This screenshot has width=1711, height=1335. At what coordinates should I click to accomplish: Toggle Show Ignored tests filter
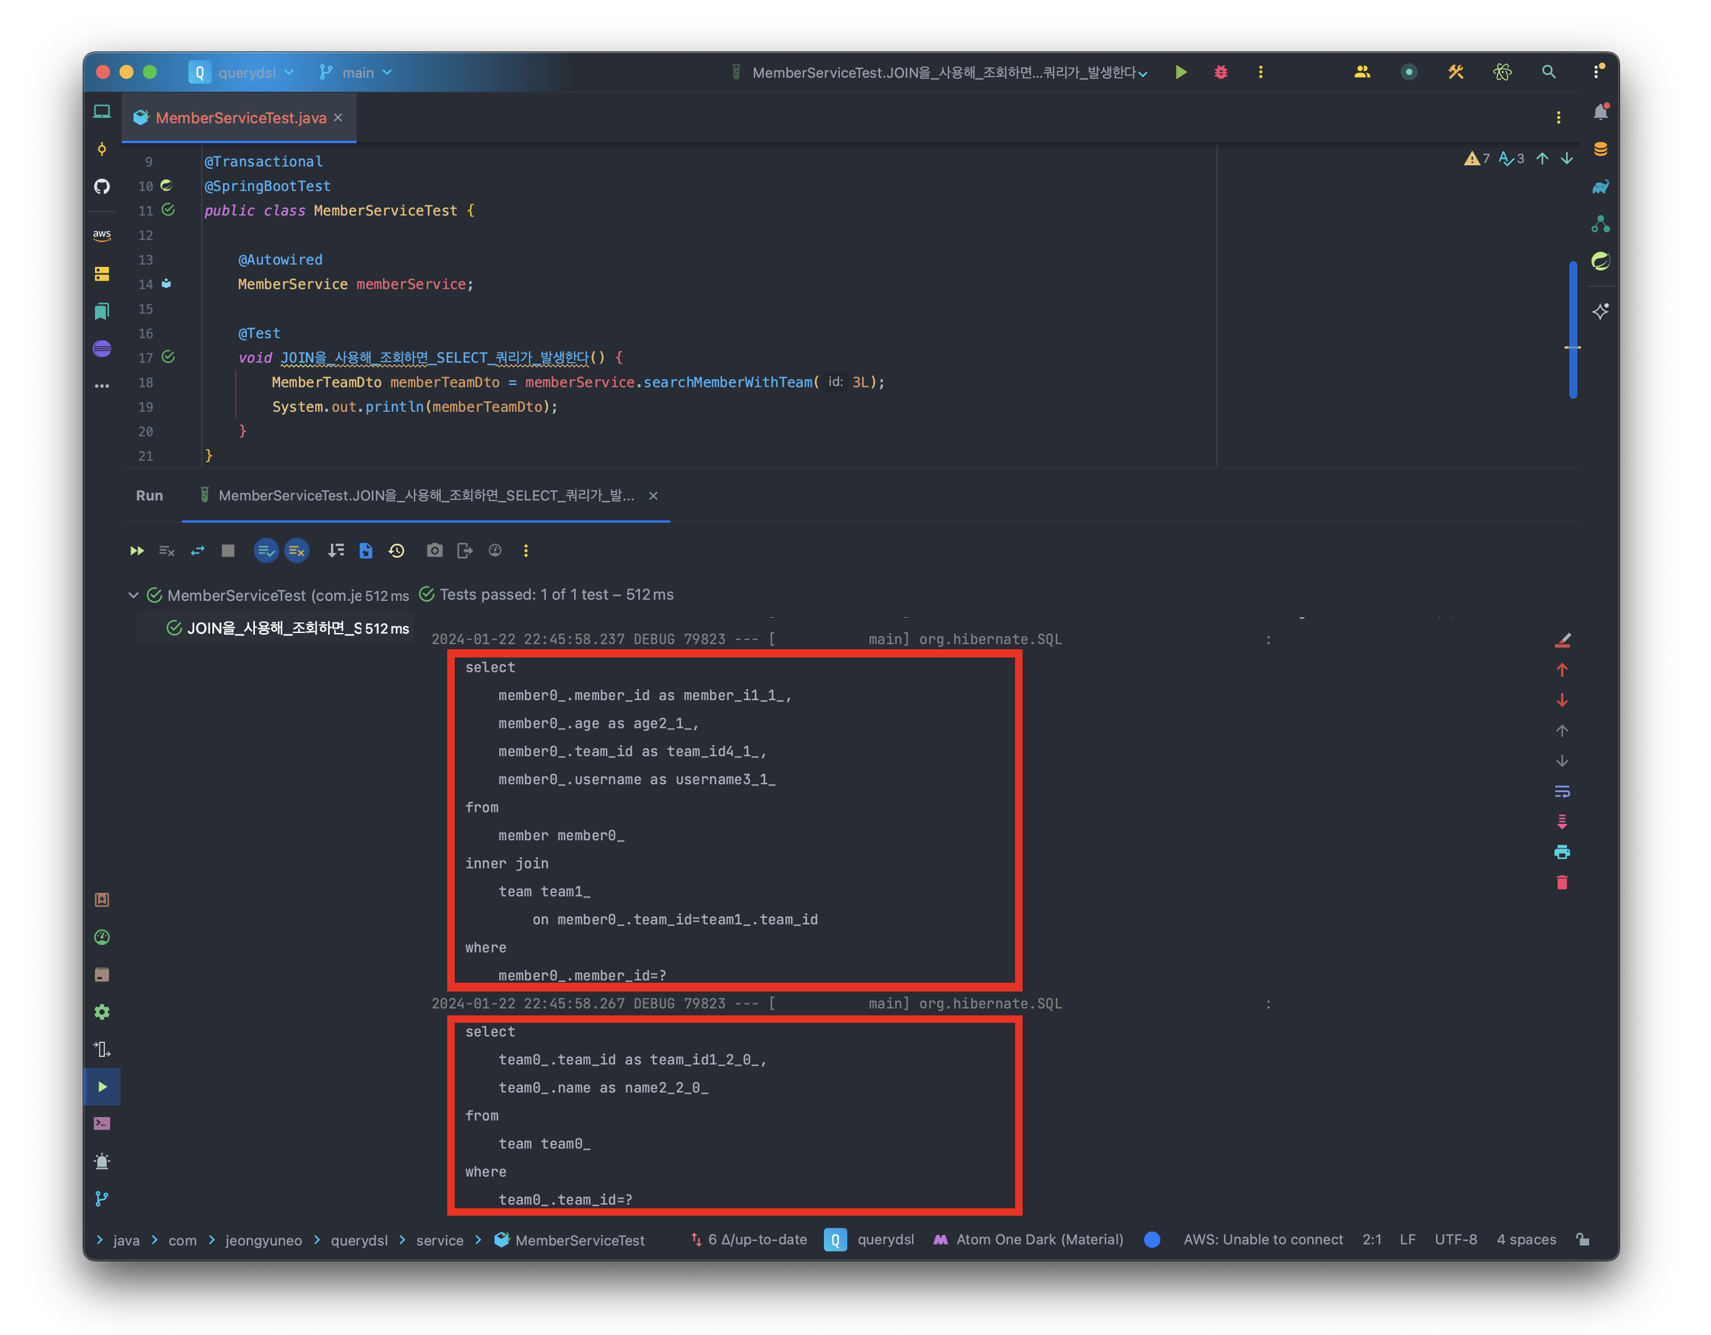click(296, 551)
